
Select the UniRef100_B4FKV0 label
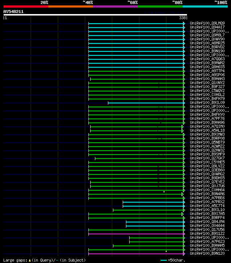tap(207, 115)
